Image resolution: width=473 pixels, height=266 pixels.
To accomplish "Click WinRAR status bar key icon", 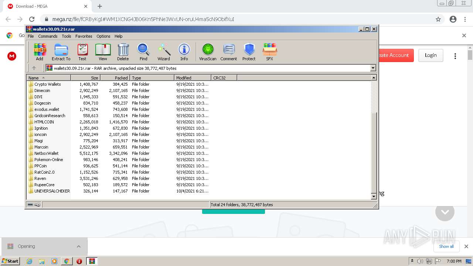I will (37, 205).
